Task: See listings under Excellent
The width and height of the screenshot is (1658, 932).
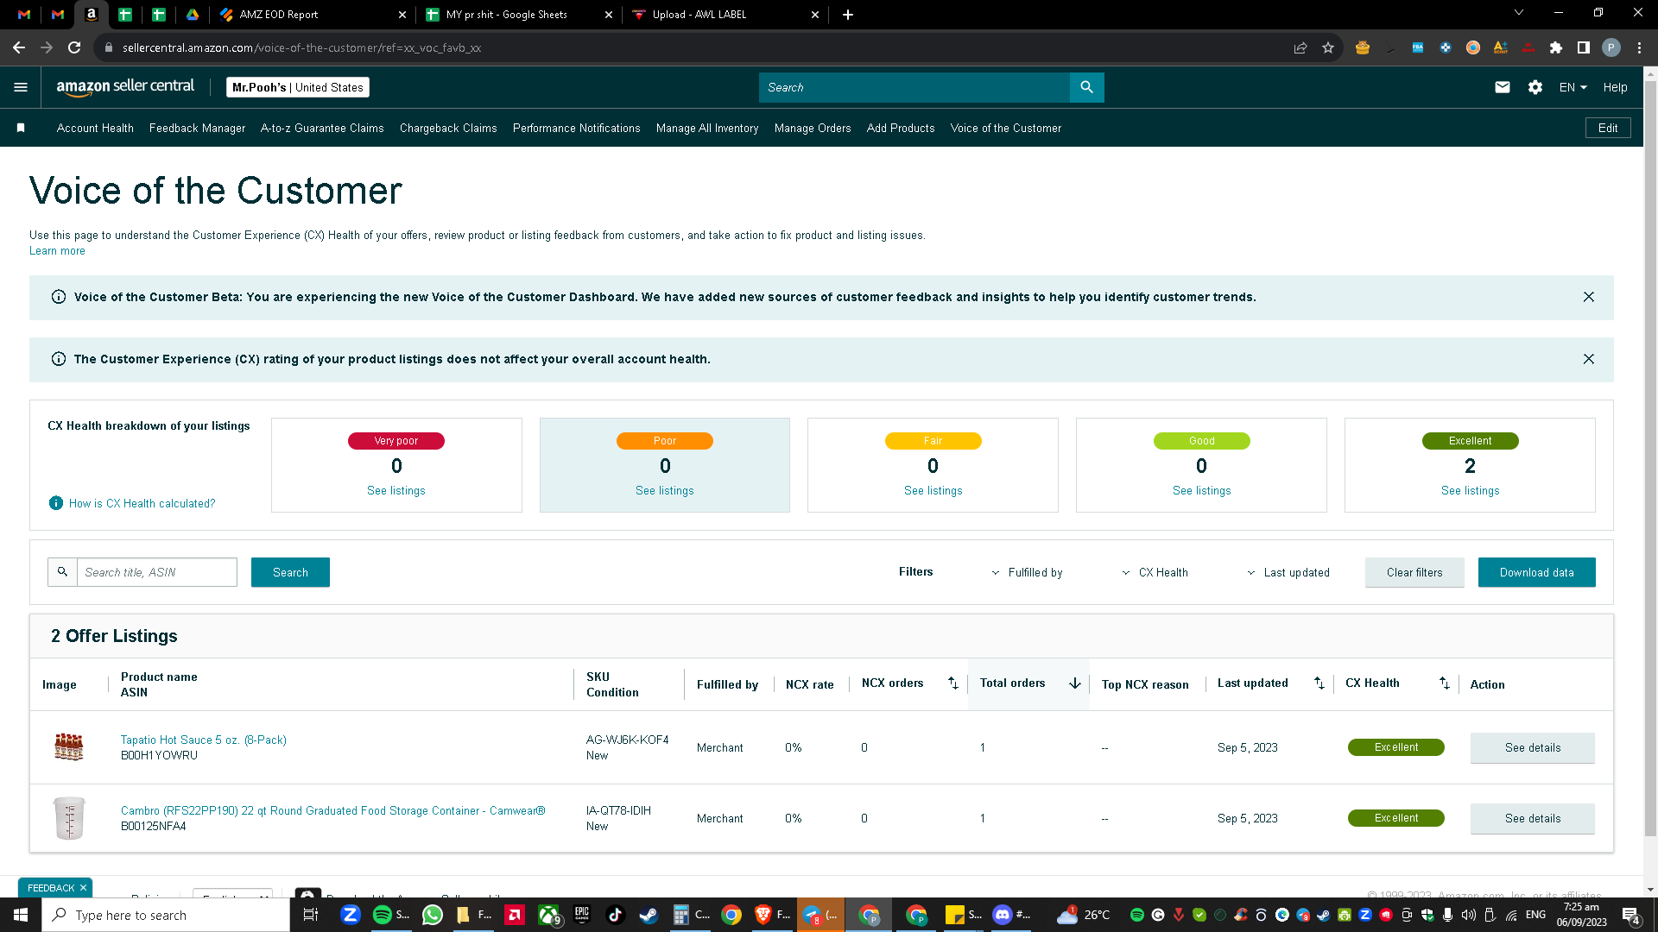Action: 1471,490
